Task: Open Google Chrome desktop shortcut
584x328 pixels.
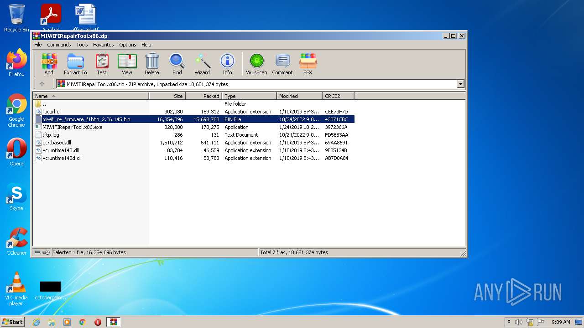Action: click(16, 110)
